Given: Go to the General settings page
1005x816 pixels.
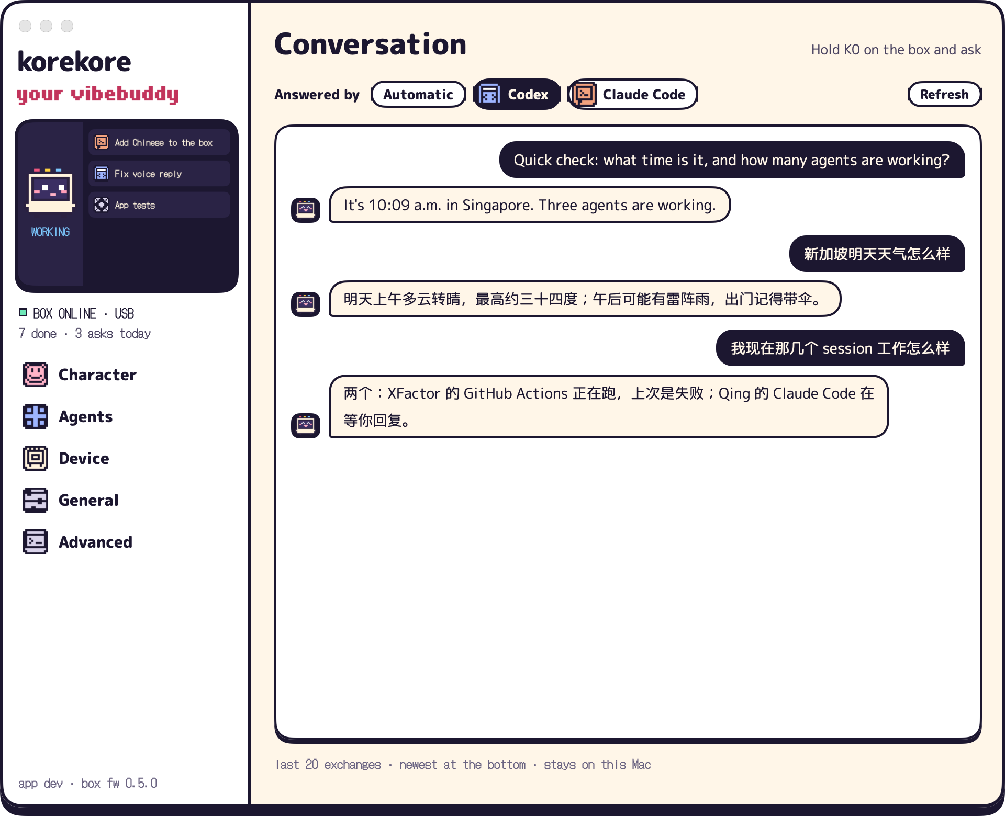Looking at the screenshot, I should [x=71, y=500].
